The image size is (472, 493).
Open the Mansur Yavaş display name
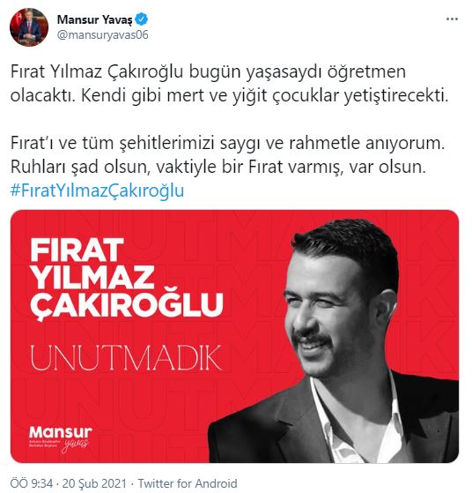[x=94, y=19]
